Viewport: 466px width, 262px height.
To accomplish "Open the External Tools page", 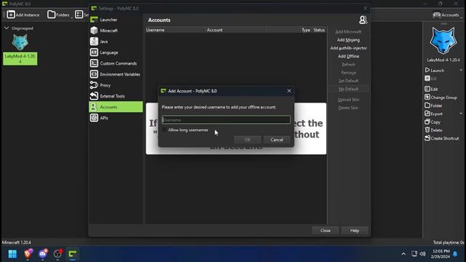I will (116, 96).
